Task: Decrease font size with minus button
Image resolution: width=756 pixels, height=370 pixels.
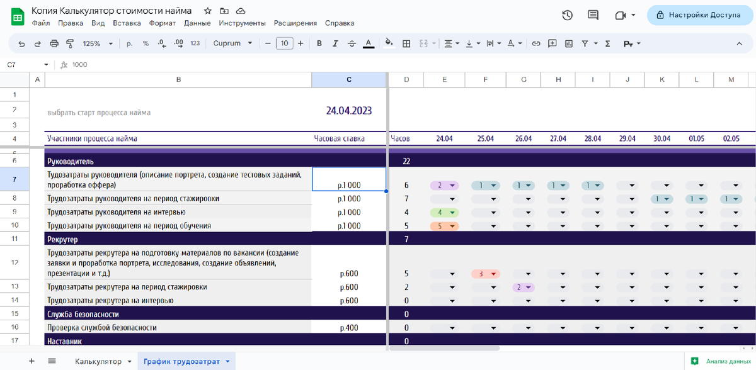Action: 268,43
